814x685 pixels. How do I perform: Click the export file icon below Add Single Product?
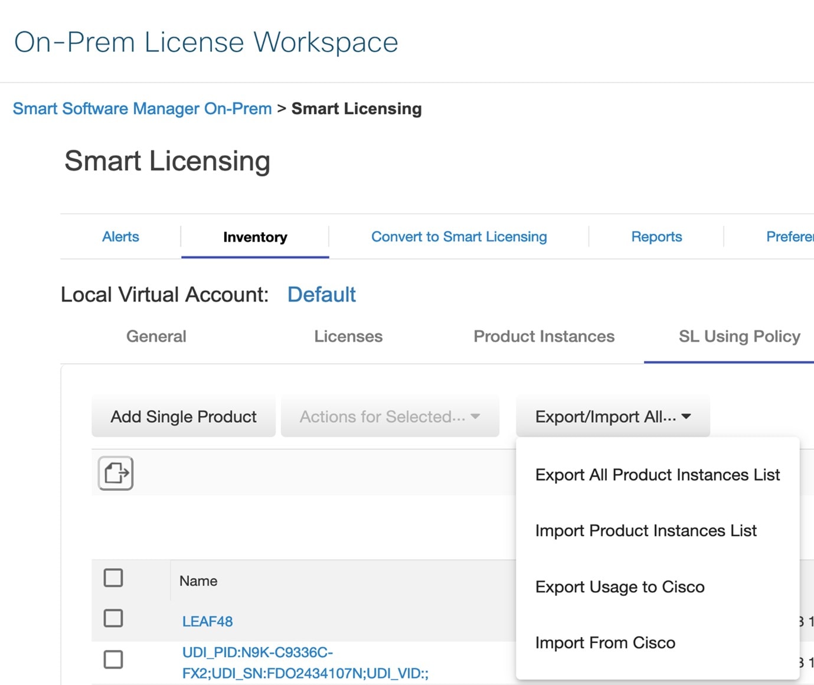pyautogui.click(x=116, y=473)
